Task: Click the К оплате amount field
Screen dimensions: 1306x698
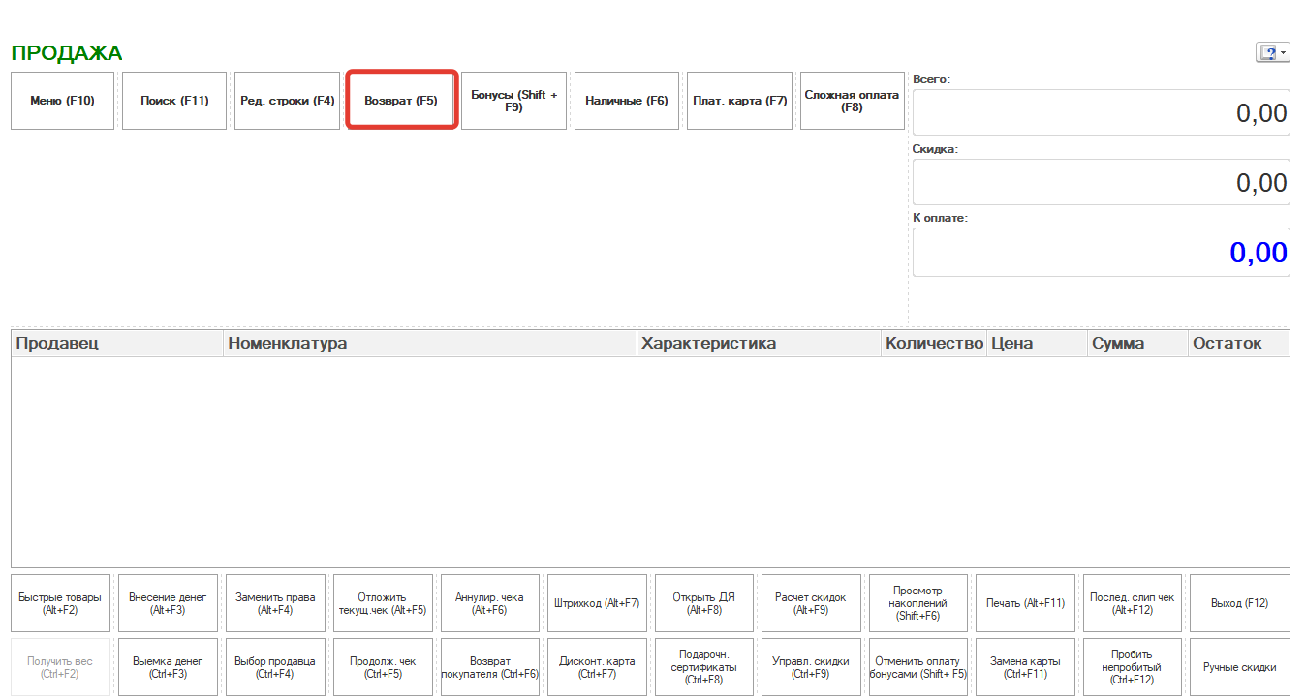Action: point(1101,253)
